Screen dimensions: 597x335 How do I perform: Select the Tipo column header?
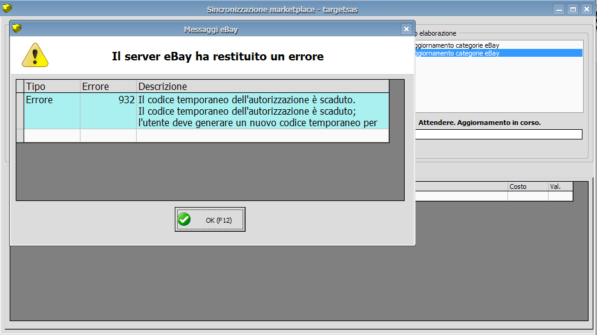click(x=52, y=86)
